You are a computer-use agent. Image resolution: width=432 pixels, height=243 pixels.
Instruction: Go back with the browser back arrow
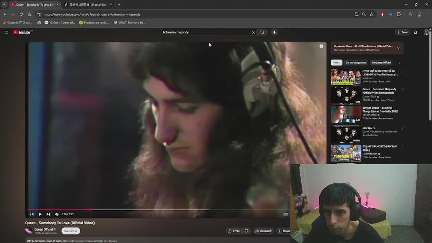(x=5, y=14)
